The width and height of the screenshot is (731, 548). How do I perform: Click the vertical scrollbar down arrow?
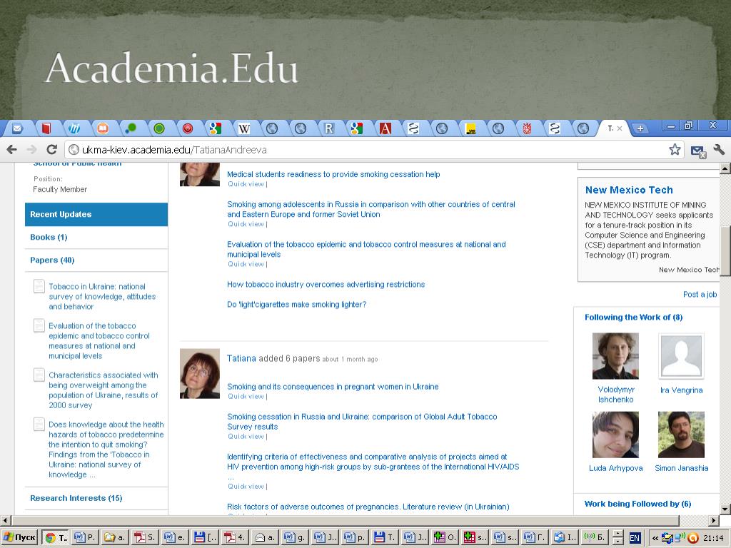pyautogui.click(x=725, y=509)
